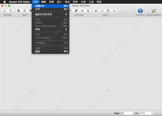Select the Strikethrough text tool
Viewport: 162px width, 116px height.
coord(82,11)
